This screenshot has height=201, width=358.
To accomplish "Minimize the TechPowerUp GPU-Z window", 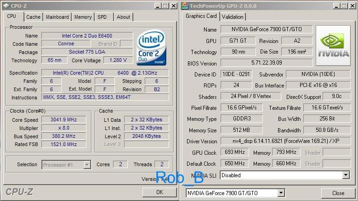I will coord(336,5).
